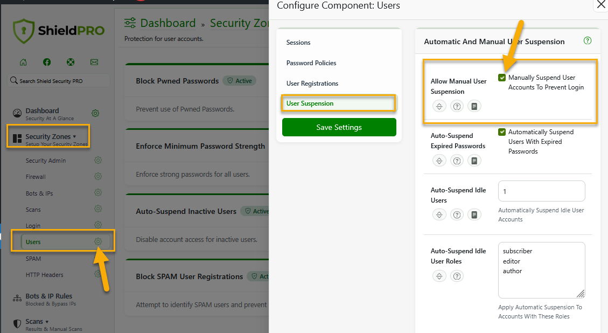Open help icon for Allow Manual User Suspension
The height and width of the screenshot is (333, 608).
[457, 106]
